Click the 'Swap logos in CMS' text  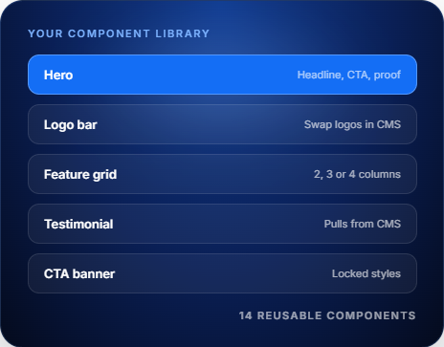point(352,124)
